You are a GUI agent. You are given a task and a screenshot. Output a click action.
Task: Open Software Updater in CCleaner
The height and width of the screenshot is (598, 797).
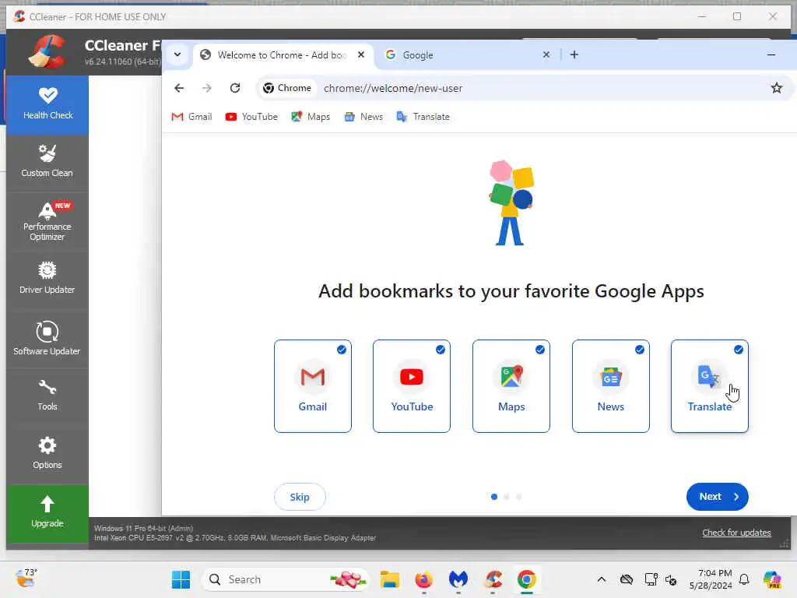pos(47,338)
